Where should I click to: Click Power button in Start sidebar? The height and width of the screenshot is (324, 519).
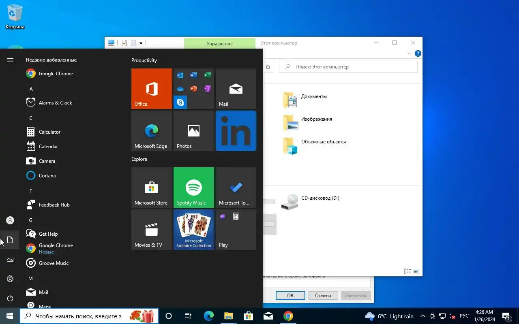click(10, 298)
